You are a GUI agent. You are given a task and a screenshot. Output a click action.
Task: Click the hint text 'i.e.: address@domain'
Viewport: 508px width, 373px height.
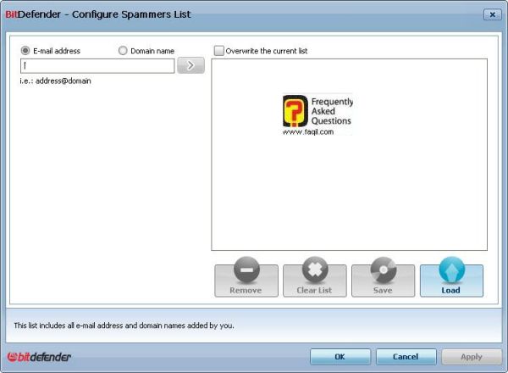pyautogui.click(x=55, y=81)
